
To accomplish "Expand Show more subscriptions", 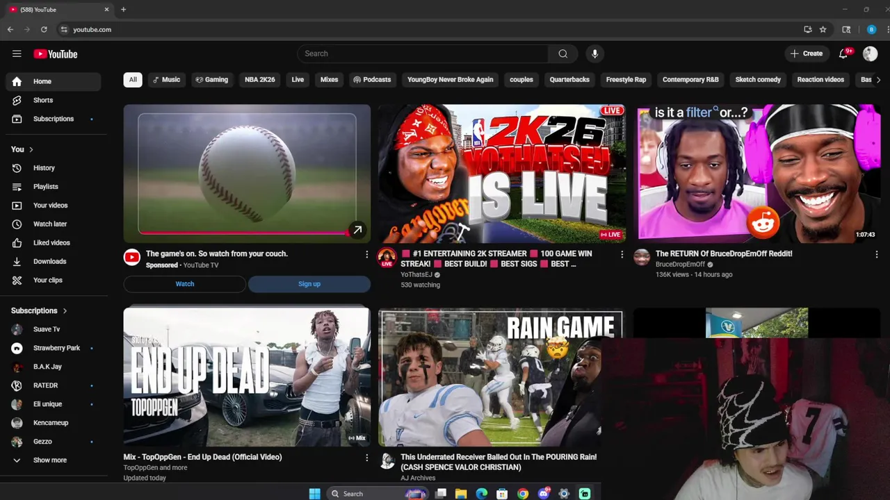I will pos(53,460).
